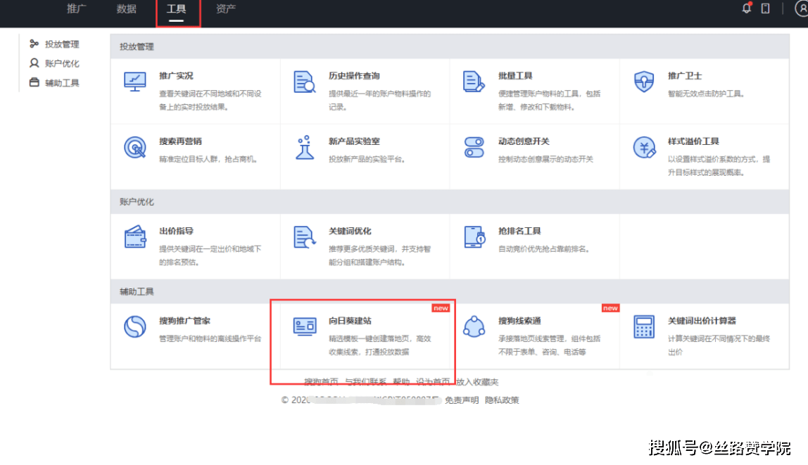Open the 搜狗推广管家 title link
The width and height of the screenshot is (808, 465).
click(x=184, y=320)
